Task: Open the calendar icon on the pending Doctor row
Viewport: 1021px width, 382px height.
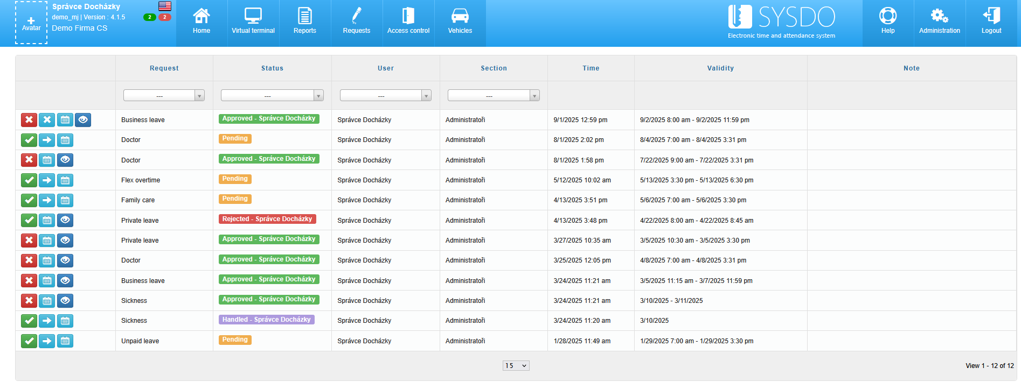Action: (x=65, y=140)
